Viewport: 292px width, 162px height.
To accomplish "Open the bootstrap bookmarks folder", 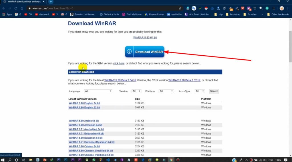I will (x=233, y=14).
